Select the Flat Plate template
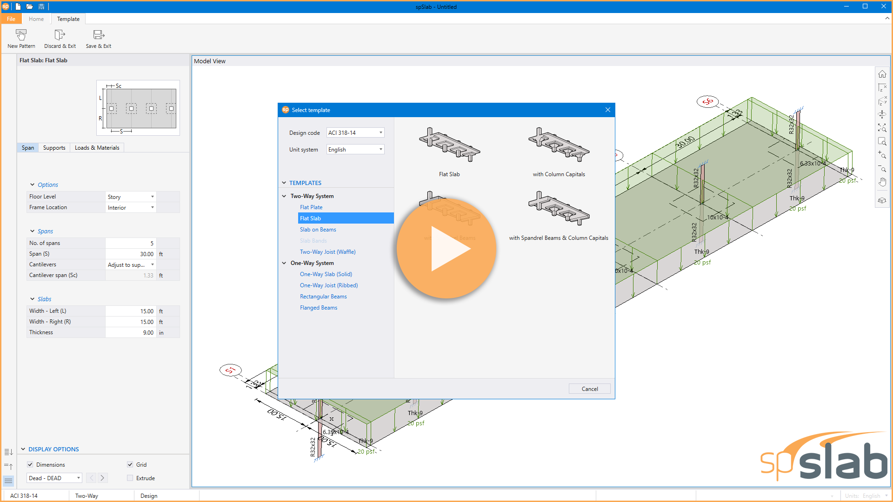Viewport: 893px width, 502px height. tap(311, 207)
